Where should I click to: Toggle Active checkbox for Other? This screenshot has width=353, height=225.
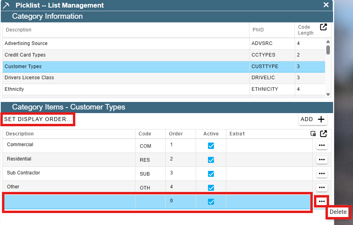click(211, 188)
